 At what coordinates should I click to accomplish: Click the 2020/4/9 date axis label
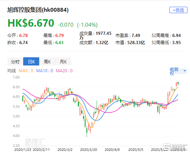tap(112, 149)
